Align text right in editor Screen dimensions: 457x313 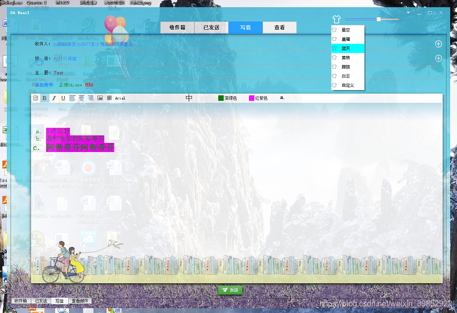91,98
